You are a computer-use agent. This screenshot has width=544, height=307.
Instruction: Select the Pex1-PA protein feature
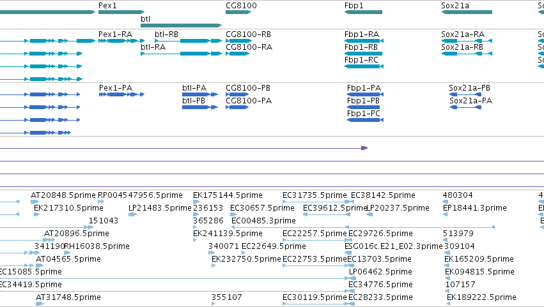click(121, 94)
